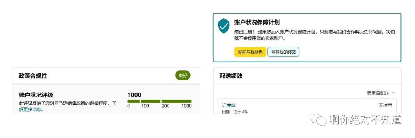Viewport: 415px width, 138px height.
Task: Click the green 良好 status badge
Action: click(183, 76)
